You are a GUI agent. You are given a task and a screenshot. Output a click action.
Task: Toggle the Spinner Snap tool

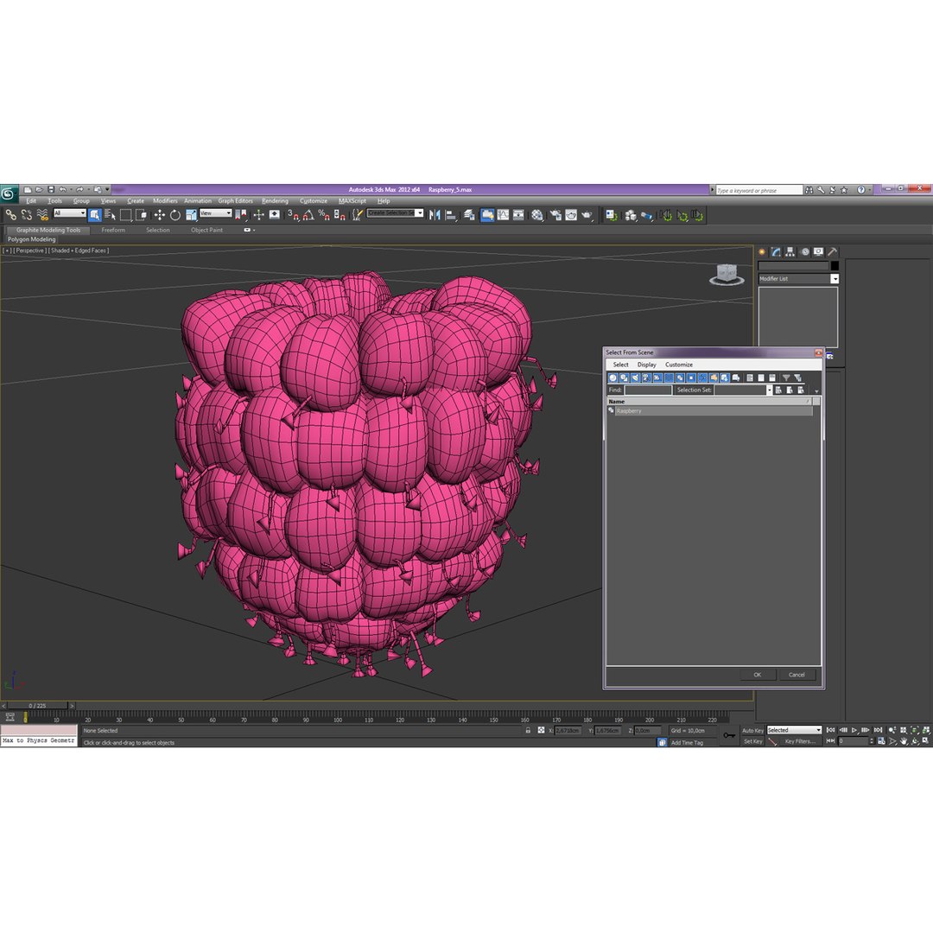340,215
